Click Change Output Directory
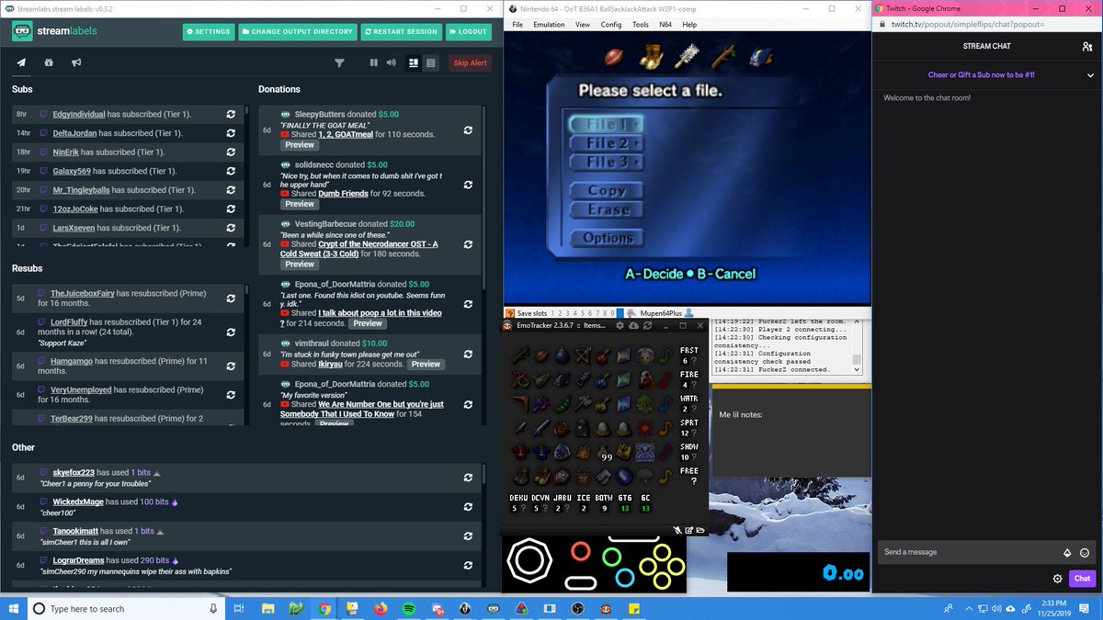The width and height of the screenshot is (1103, 620). click(298, 31)
